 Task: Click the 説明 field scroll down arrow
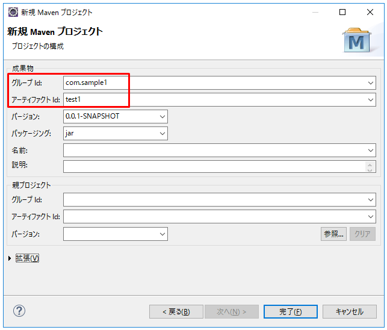click(370, 169)
